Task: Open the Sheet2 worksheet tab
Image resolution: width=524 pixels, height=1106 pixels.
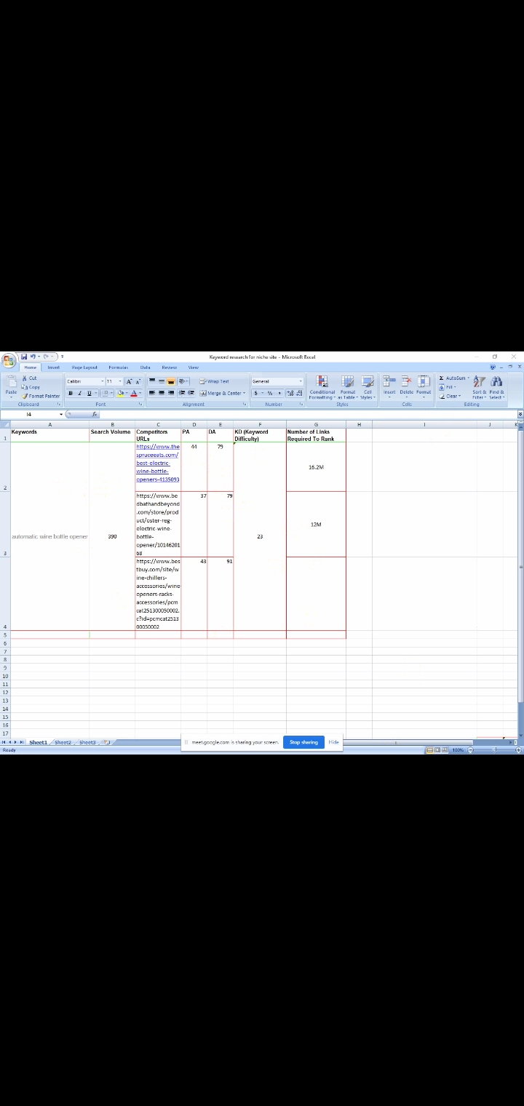Action: 63,742
